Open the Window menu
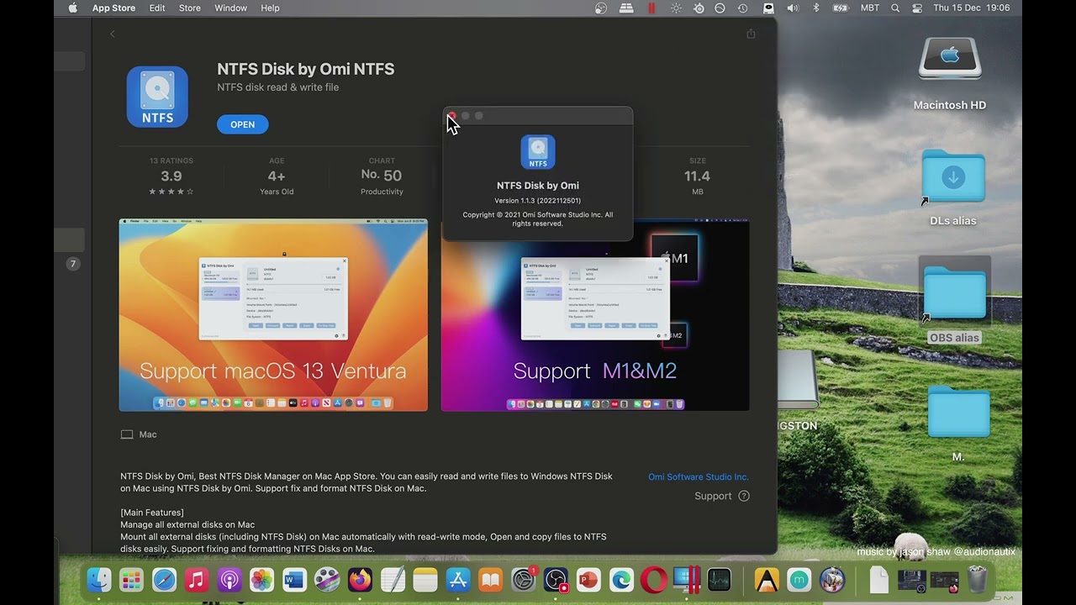 click(x=230, y=8)
